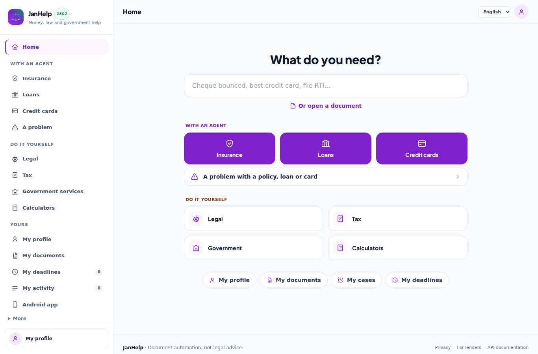Open the problem with a policy, loan or card row chevron

pyautogui.click(x=457, y=177)
